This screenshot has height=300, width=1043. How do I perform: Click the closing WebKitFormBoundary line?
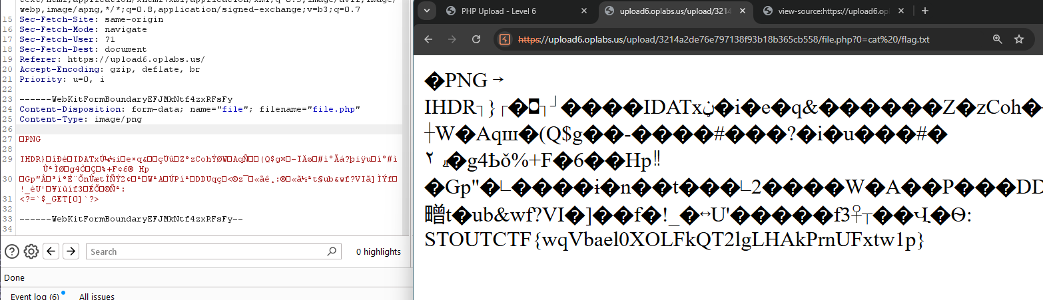pos(131,218)
